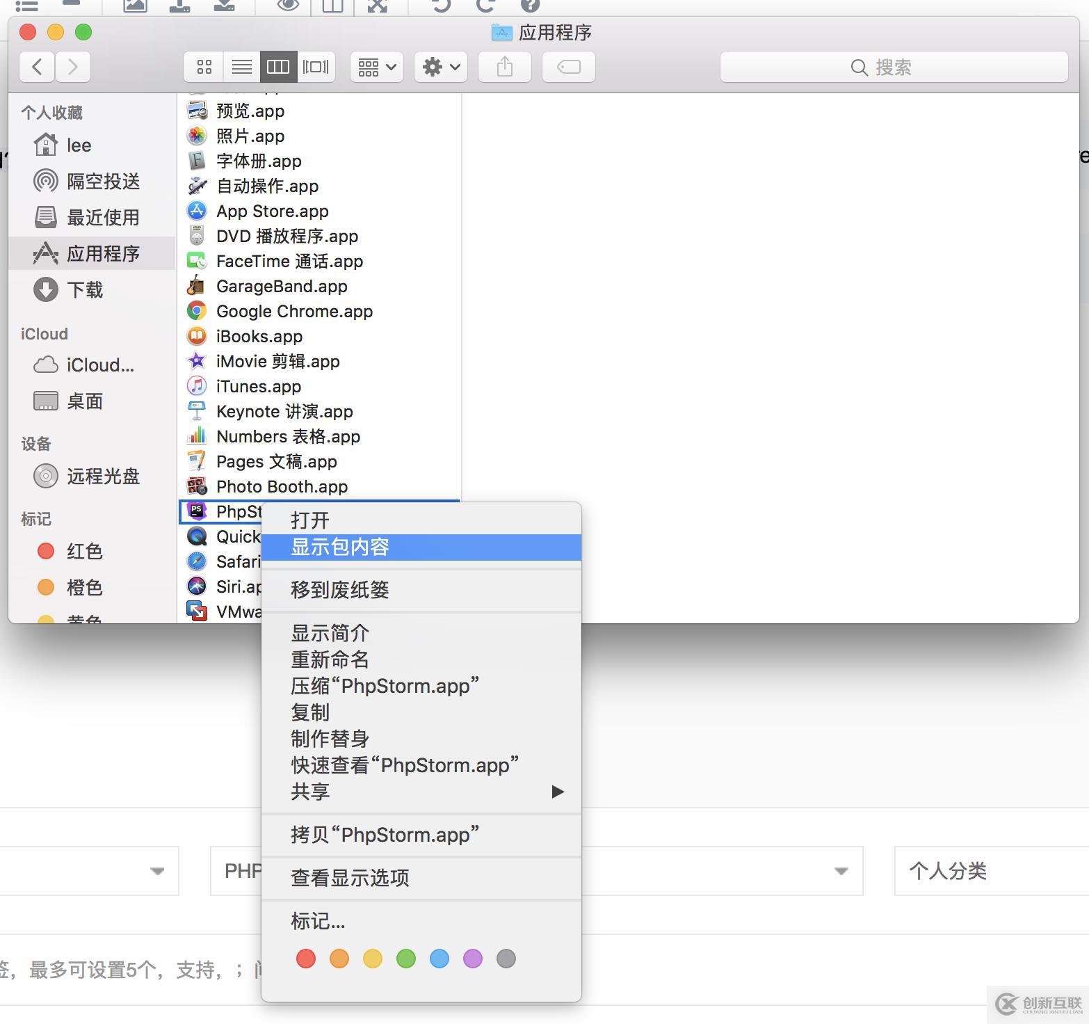Select the App Store.app icon

coord(197,211)
